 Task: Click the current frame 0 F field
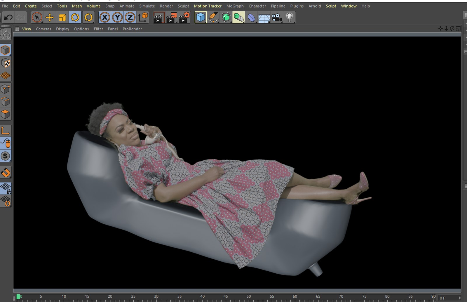450,298
